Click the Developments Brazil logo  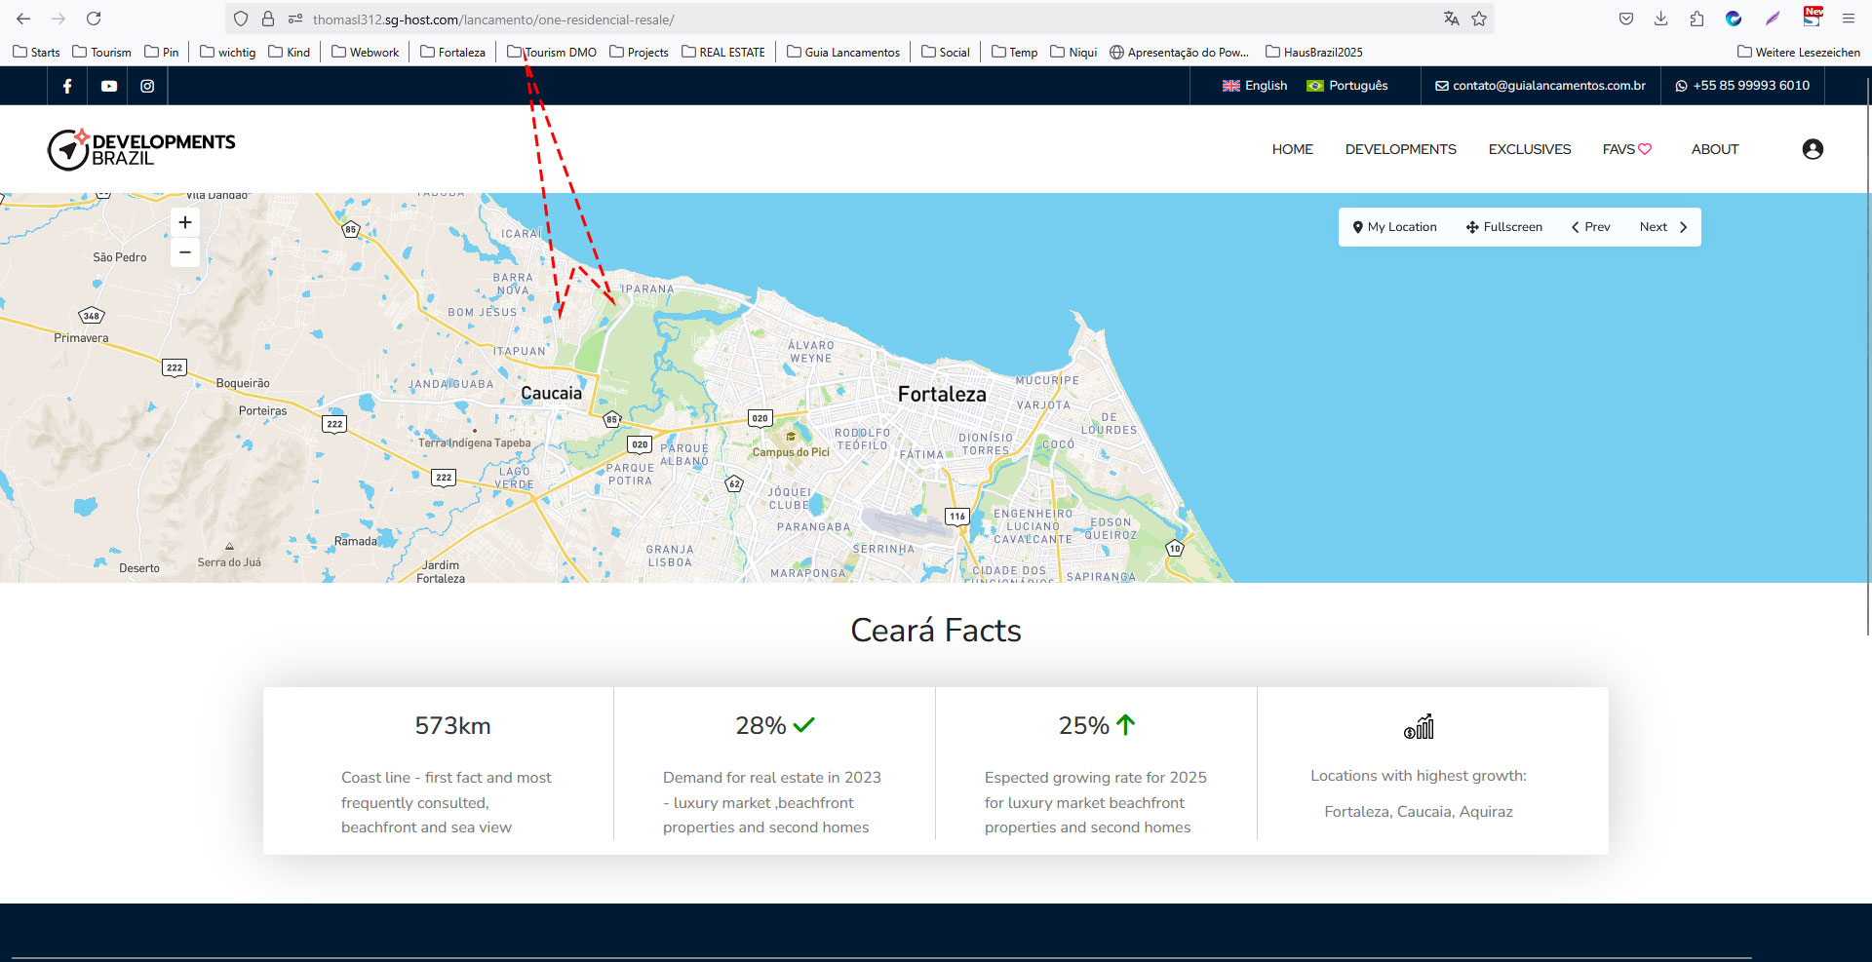(x=141, y=149)
